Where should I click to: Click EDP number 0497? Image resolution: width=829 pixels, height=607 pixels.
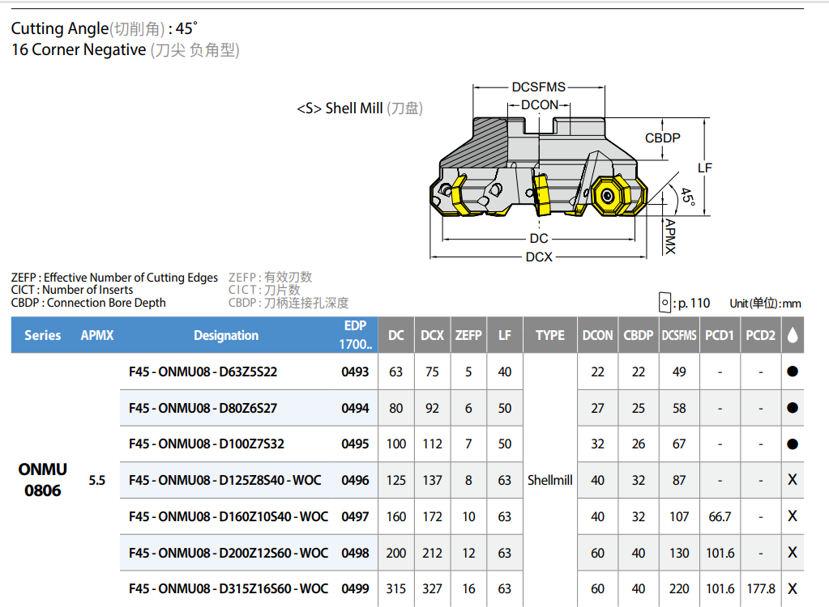click(355, 516)
